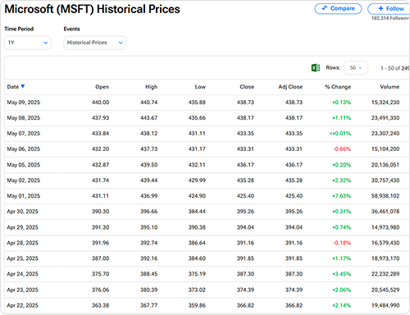The image size is (410, 315).
Task: Click the High column header
Action: [x=151, y=87]
